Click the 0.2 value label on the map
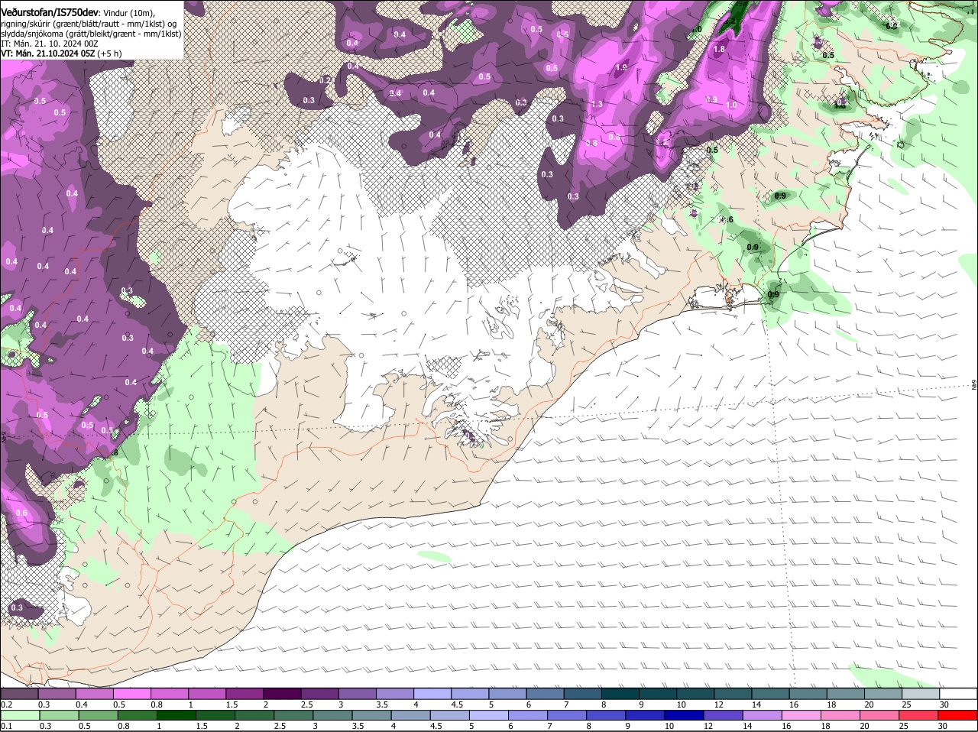The width and height of the screenshot is (978, 732). 325,80
